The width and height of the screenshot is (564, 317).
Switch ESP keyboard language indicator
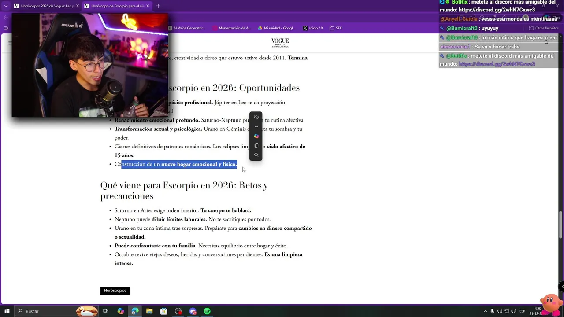(523, 311)
